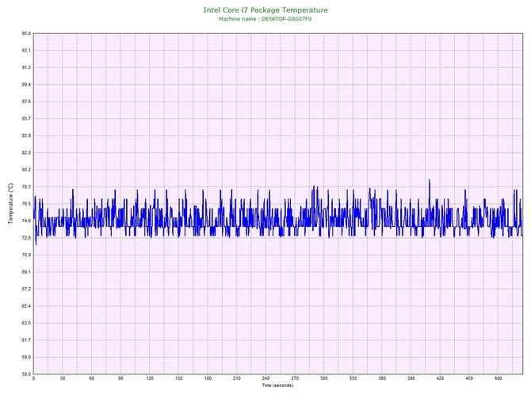Select the 360 seconds X-axis label
531x399 pixels.
382,378
